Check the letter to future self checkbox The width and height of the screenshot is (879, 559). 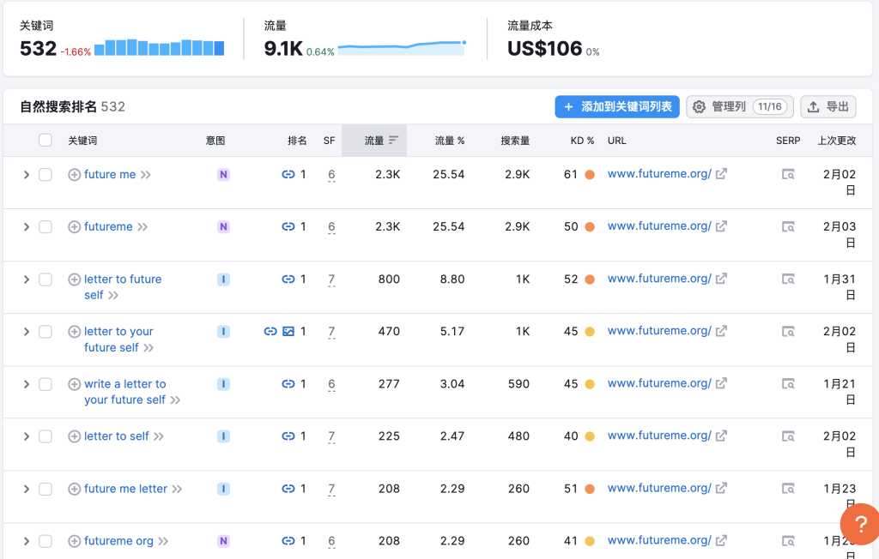[x=45, y=279]
